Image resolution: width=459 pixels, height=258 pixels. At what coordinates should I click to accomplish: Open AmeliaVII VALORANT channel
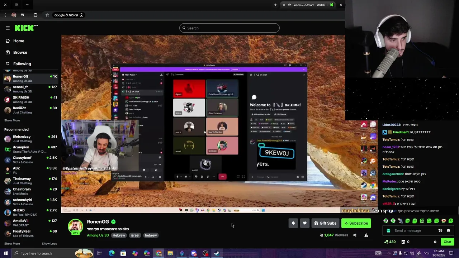tap(30, 223)
